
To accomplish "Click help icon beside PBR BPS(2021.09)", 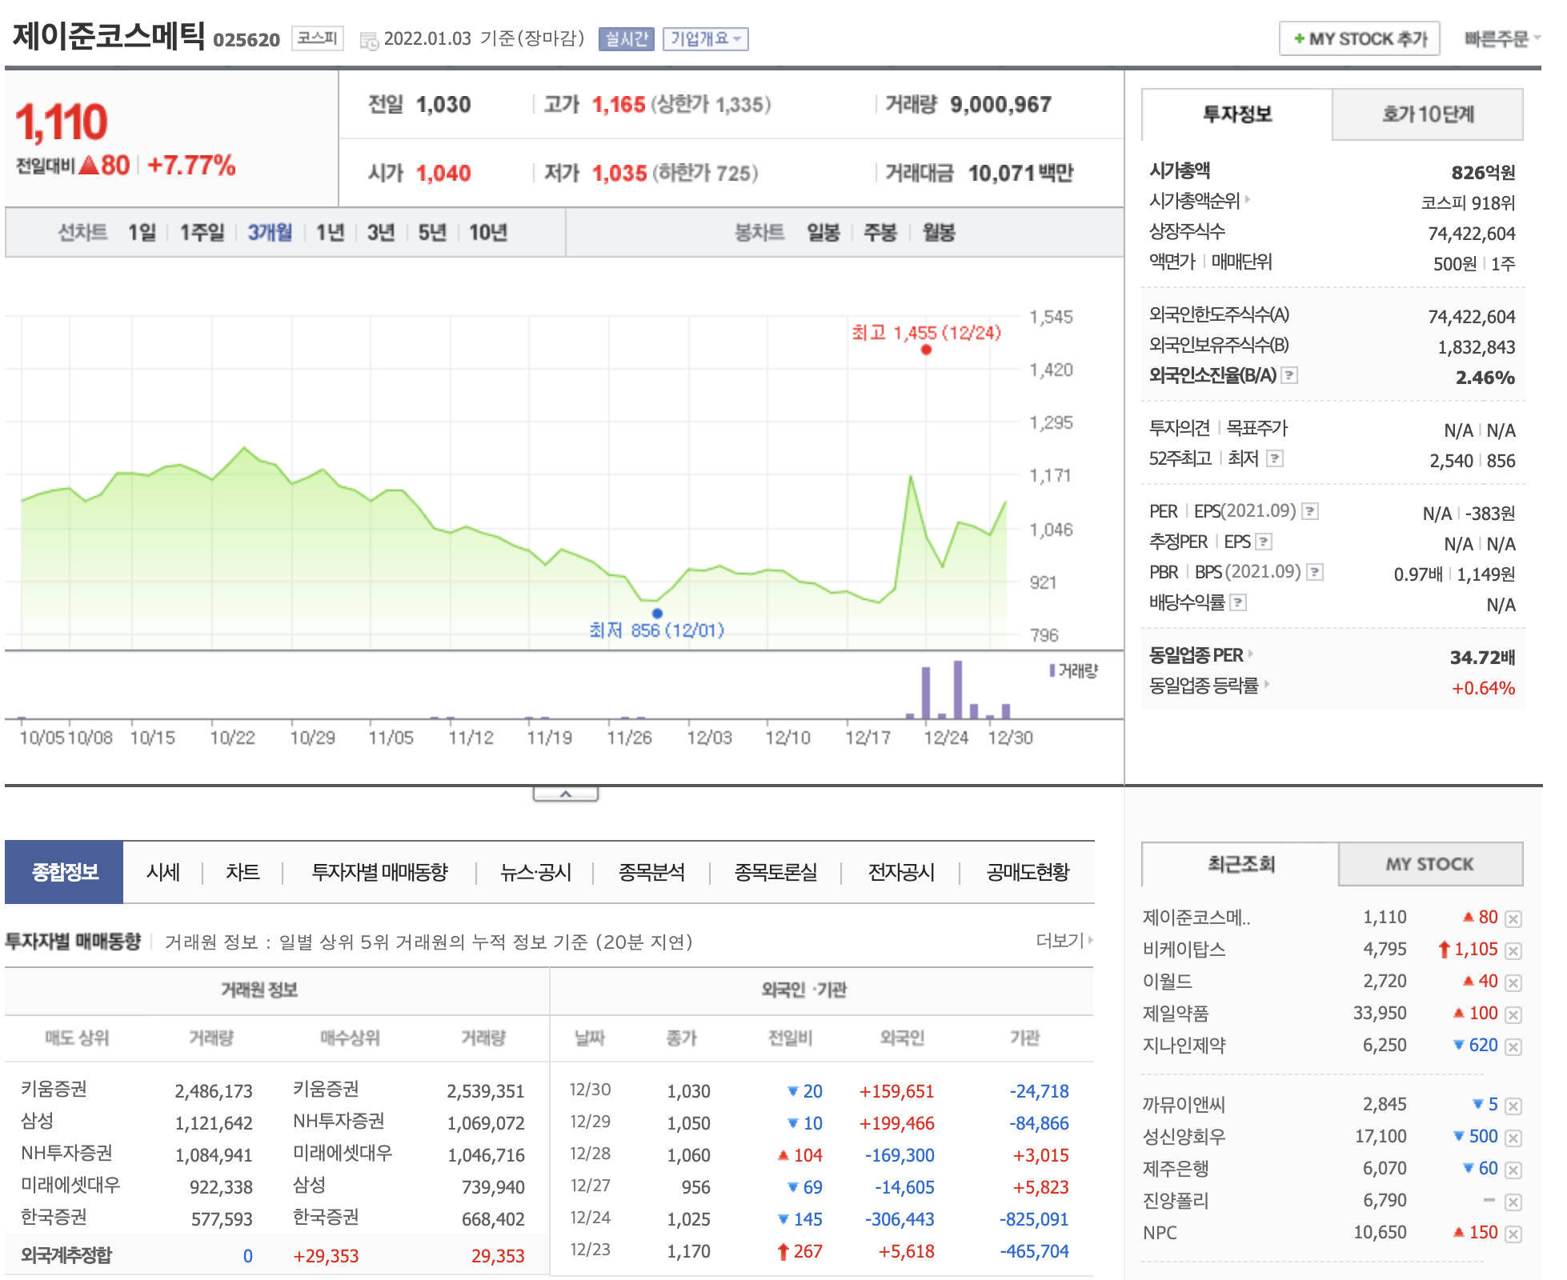I will tap(1314, 572).
